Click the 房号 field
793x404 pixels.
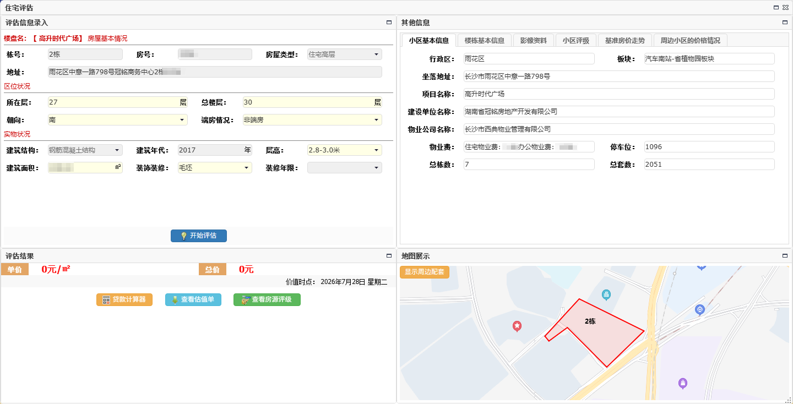pyautogui.click(x=215, y=54)
